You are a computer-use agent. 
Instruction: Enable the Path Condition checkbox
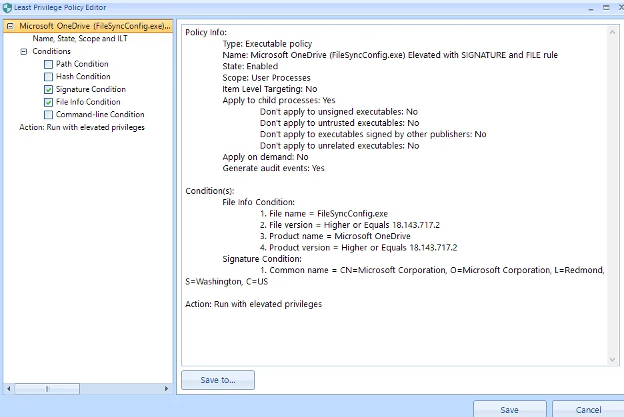tap(48, 64)
